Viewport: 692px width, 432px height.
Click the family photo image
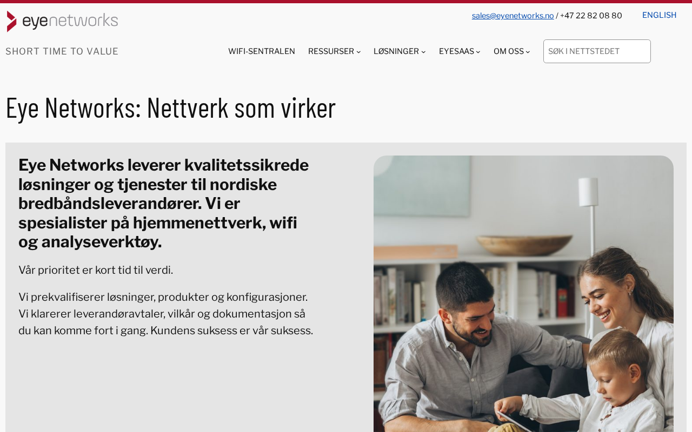click(523, 294)
